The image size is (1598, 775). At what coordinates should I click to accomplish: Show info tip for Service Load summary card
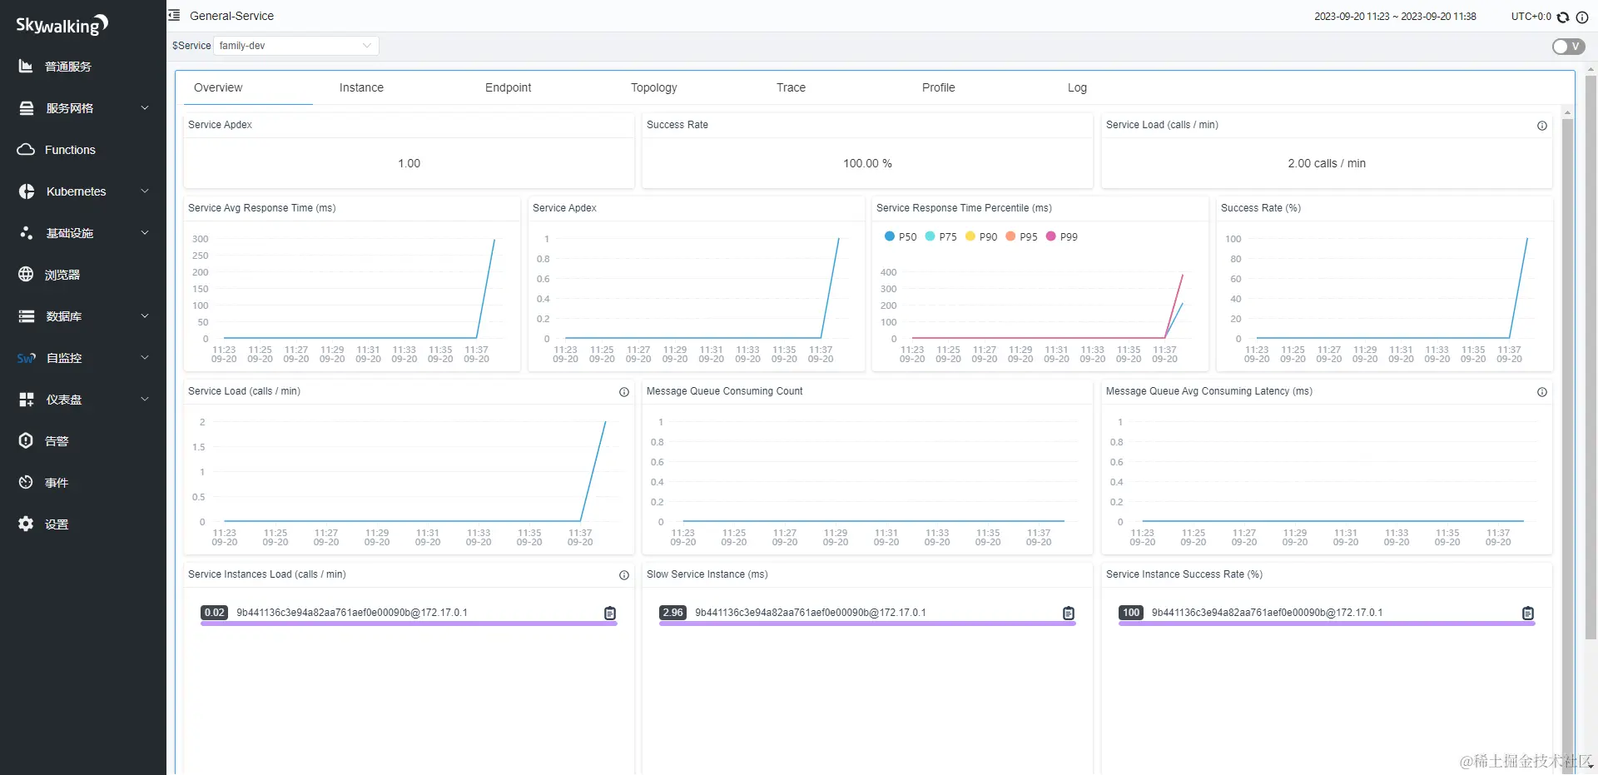pyautogui.click(x=1542, y=126)
